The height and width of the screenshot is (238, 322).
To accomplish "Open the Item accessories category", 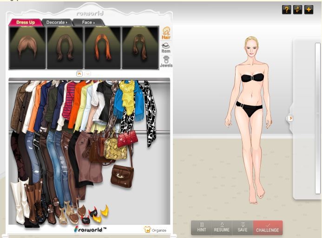I will pos(165,47).
